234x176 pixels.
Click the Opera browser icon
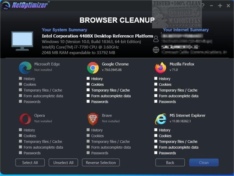click(25, 119)
